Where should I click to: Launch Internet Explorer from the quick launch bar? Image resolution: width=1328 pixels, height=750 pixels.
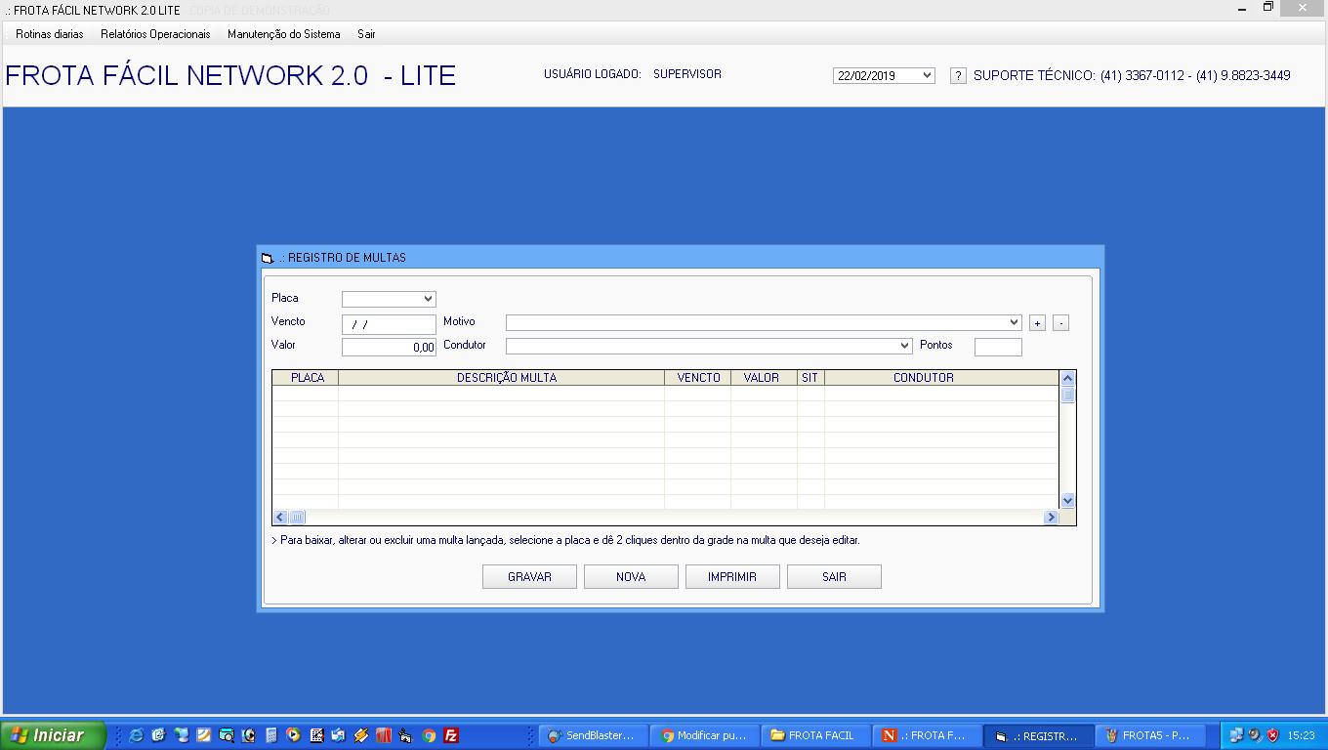[135, 735]
